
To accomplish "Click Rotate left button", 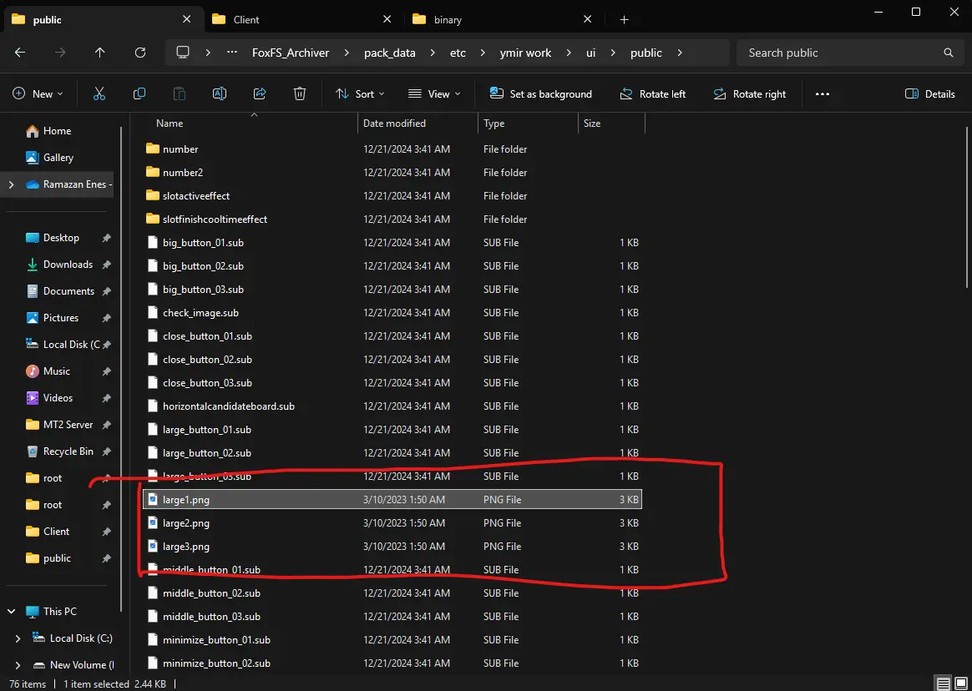I will (653, 93).
